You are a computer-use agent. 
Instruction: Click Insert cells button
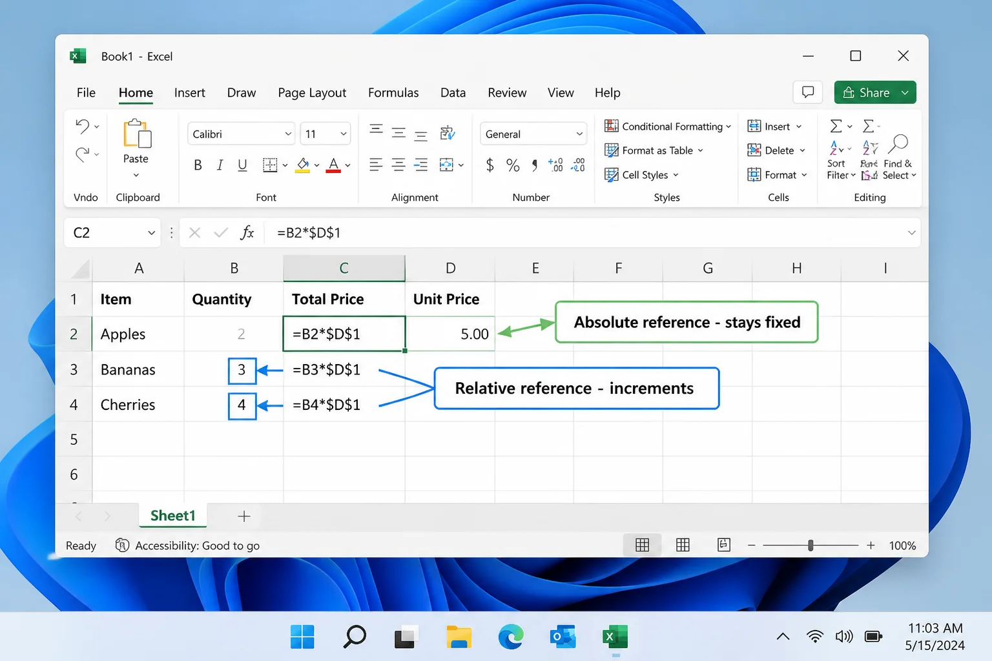click(x=774, y=127)
